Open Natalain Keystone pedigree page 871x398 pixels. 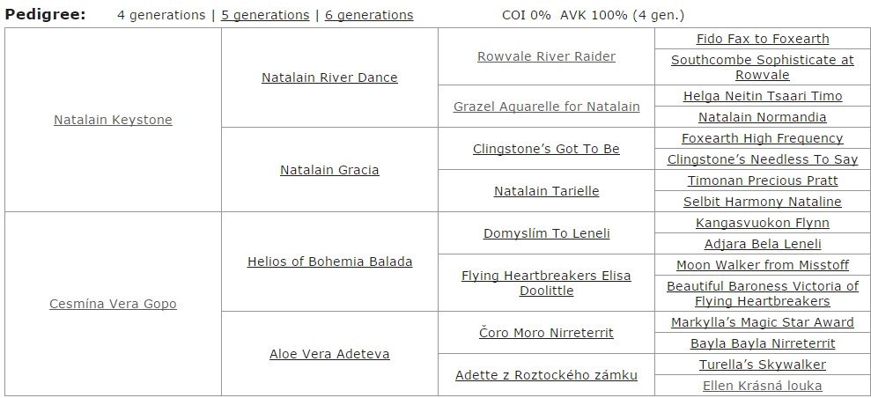113,120
